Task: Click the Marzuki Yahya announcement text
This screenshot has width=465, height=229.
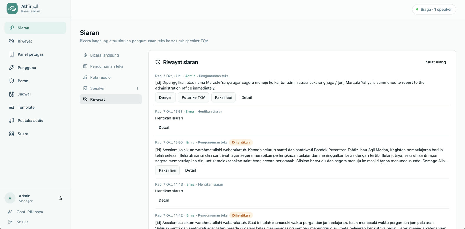Action: tap(290, 85)
